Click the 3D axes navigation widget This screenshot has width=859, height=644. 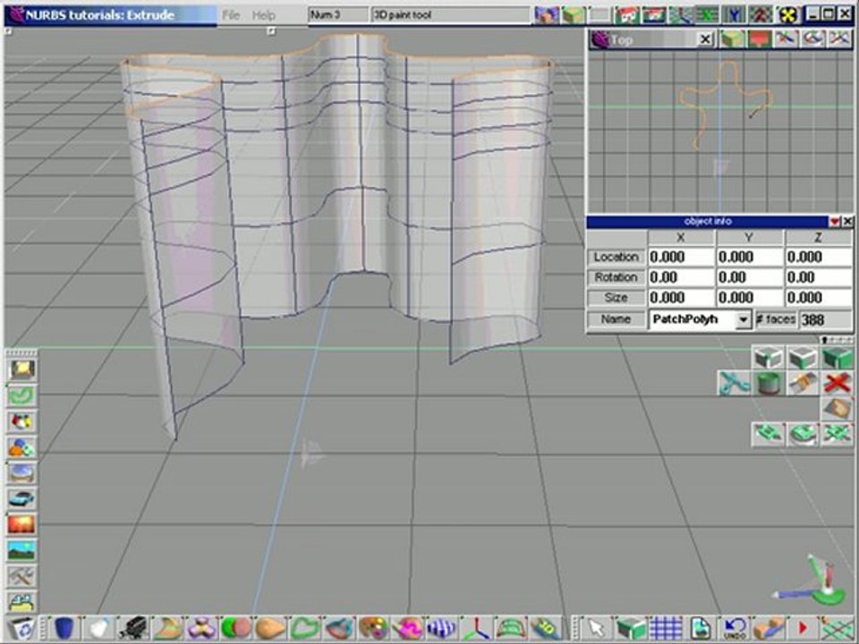click(x=812, y=581)
